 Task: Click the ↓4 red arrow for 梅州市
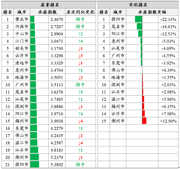point(80,121)
